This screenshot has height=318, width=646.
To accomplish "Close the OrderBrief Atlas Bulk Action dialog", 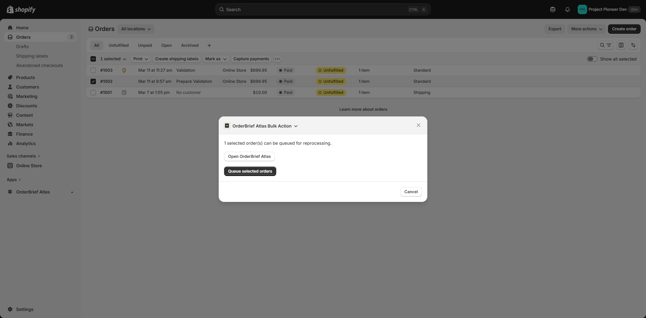I will [x=419, y=125].
